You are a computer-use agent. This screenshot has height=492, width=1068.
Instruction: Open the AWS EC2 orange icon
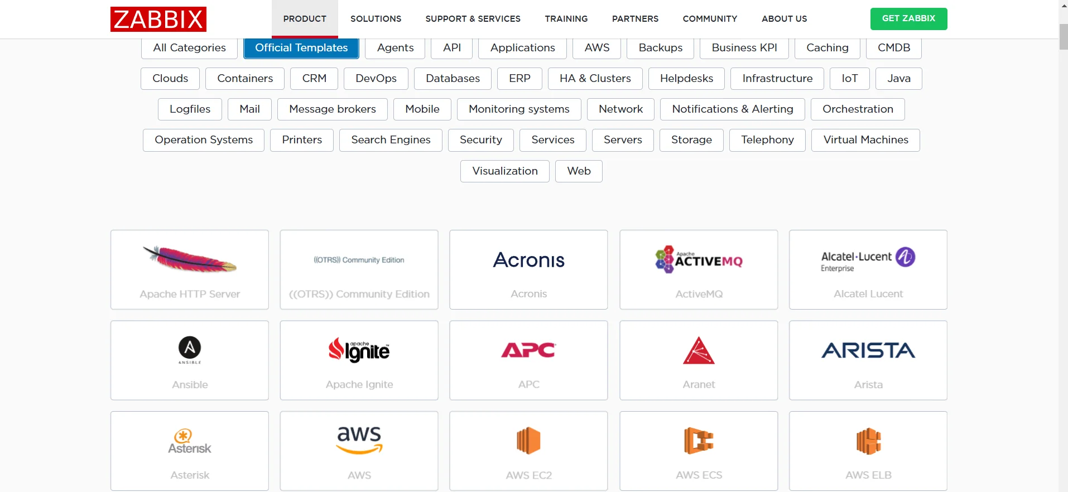tap(528, 441)
